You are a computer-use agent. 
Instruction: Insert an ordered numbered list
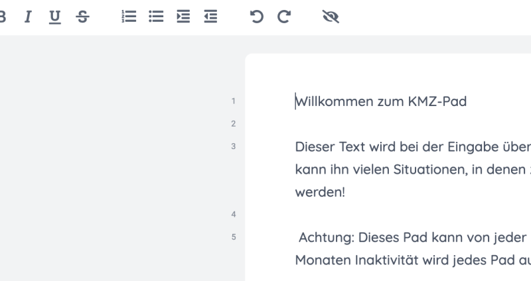[129, 16]
